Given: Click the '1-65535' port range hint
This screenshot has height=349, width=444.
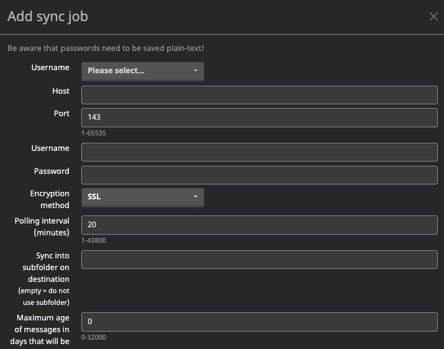Looking at the screenshot, I should (93, 133).
